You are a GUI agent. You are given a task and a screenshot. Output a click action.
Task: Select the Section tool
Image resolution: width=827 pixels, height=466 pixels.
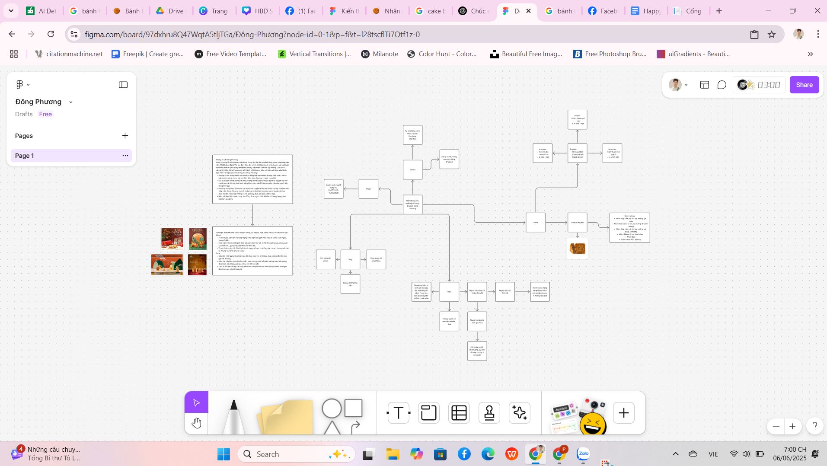(x=428, y=413)
